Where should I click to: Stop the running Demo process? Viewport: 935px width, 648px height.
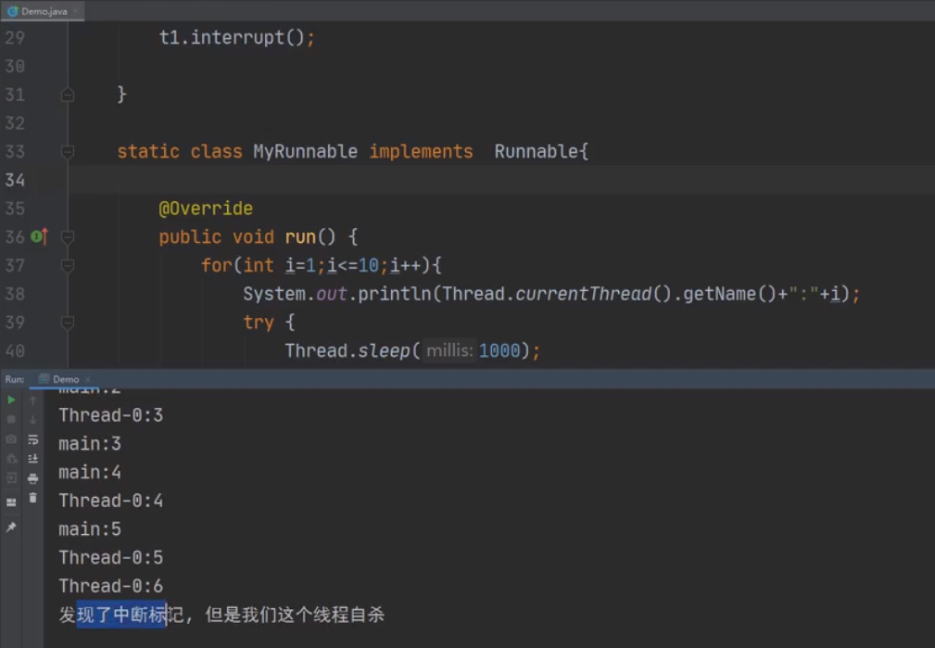click(x=11, y=419)
